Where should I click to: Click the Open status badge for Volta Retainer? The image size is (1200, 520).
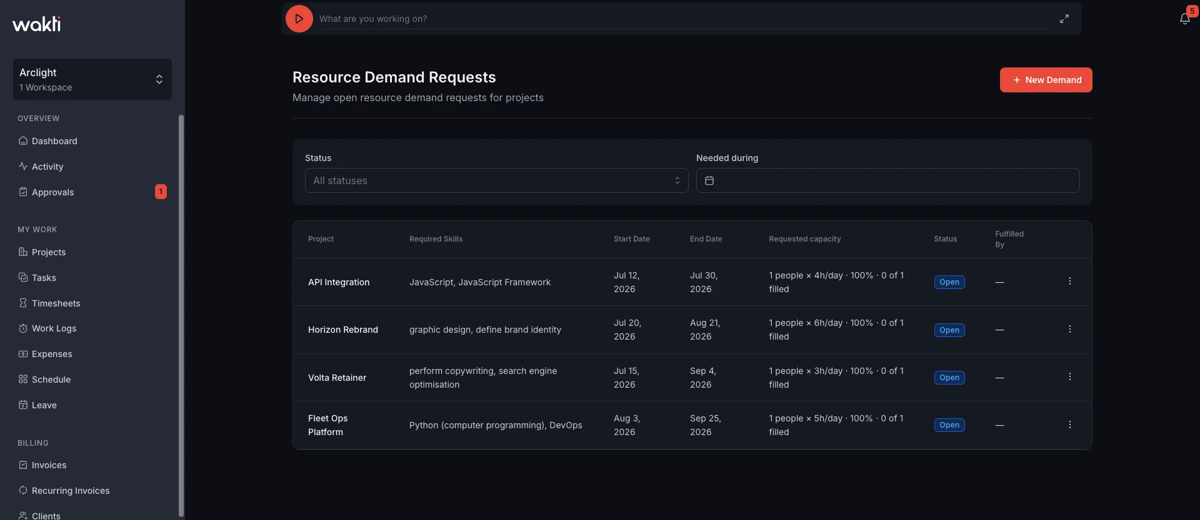(x=949, y=378)
